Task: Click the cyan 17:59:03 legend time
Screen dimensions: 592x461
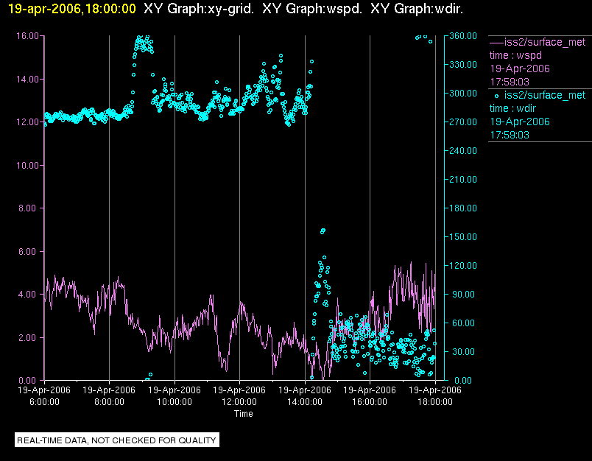Action: (x=510, y=135)
